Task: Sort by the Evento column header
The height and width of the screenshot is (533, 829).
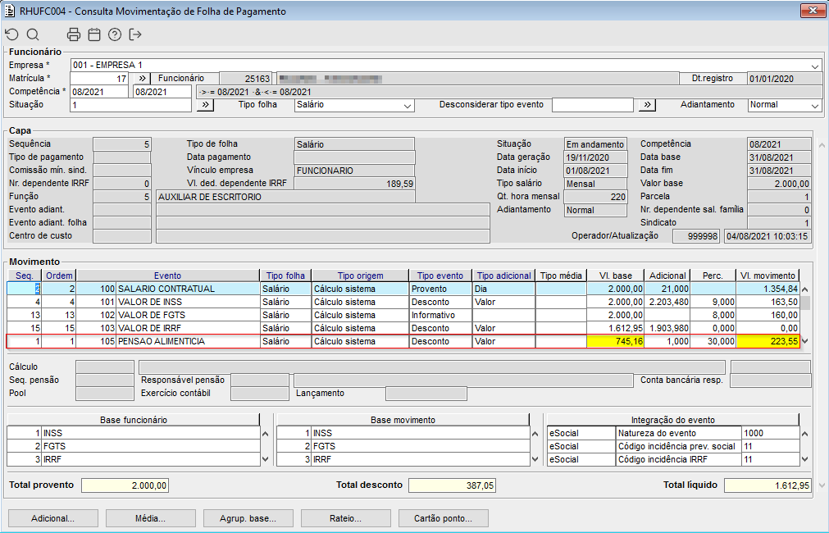Action: [x=167, y=276]
